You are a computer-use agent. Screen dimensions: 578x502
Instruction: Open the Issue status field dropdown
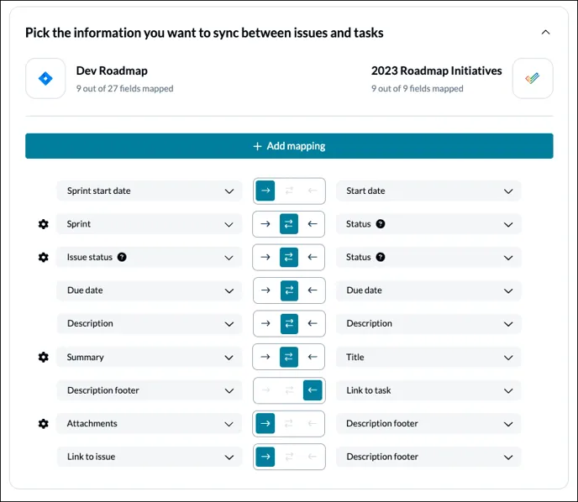150,257
